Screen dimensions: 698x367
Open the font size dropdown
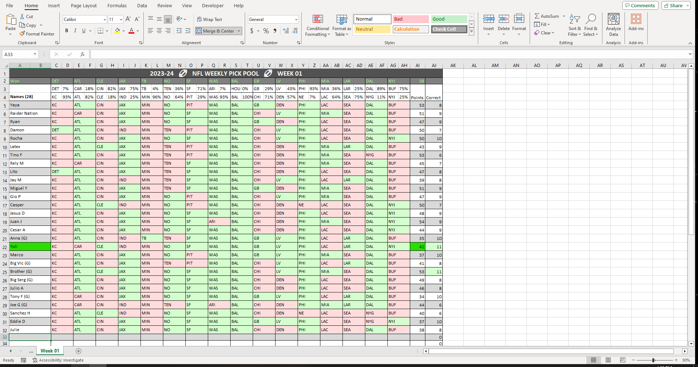tap(121, 20)
